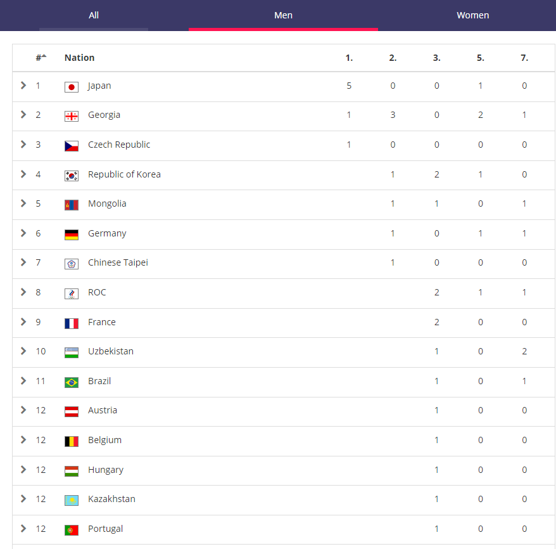This screenshot has height=549, width=556.
Task: Click the Portugal flag icon
Action: [x=72, y=530]
